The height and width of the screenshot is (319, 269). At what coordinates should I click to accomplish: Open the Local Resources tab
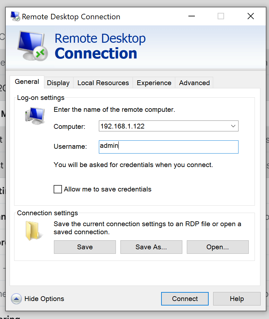click(103, 83)
